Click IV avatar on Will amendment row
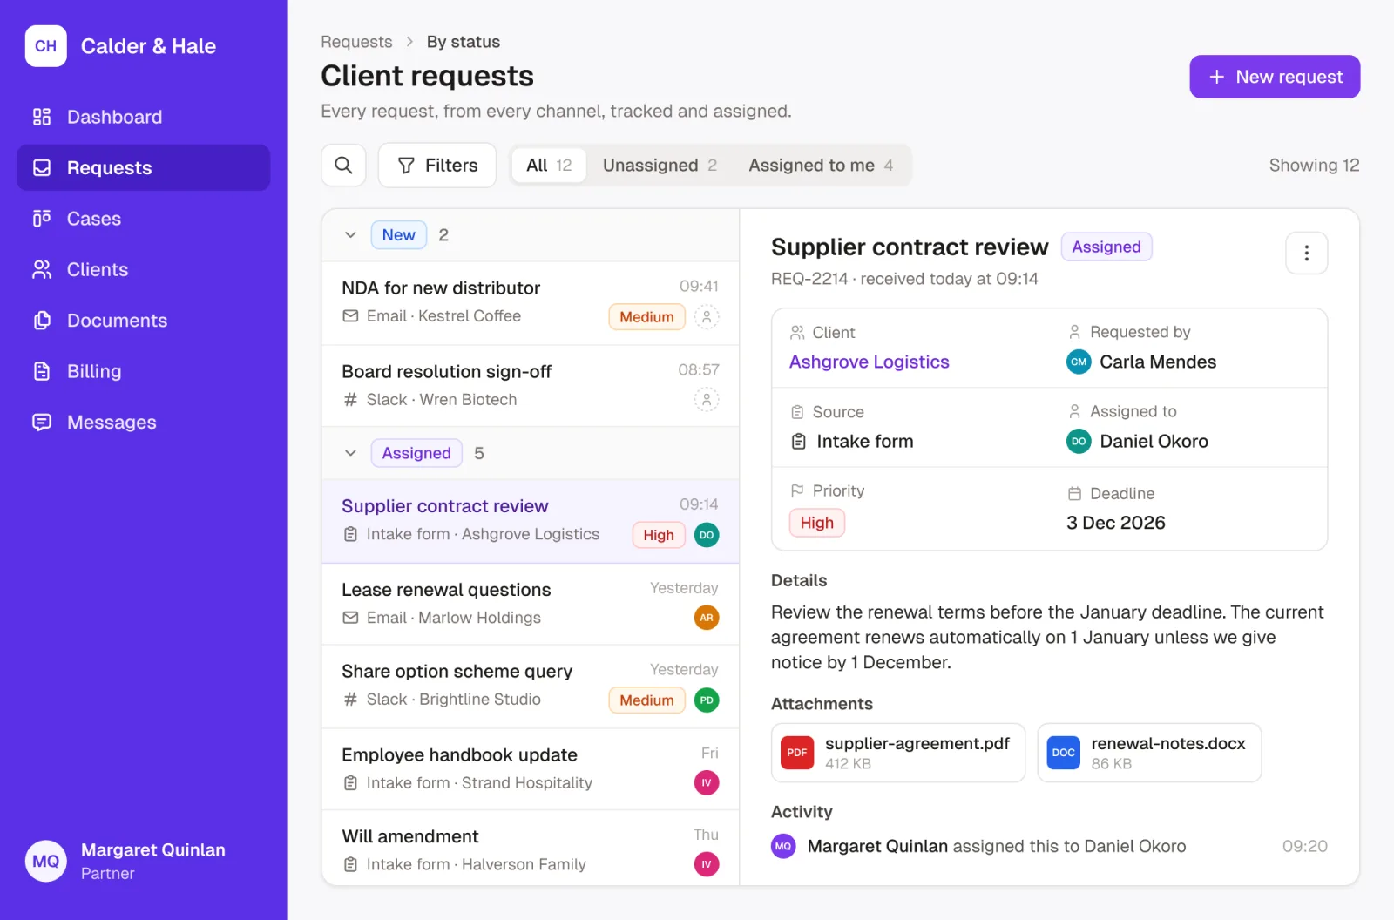Viewport: 1394px width, 920px height. click(707, 864)
